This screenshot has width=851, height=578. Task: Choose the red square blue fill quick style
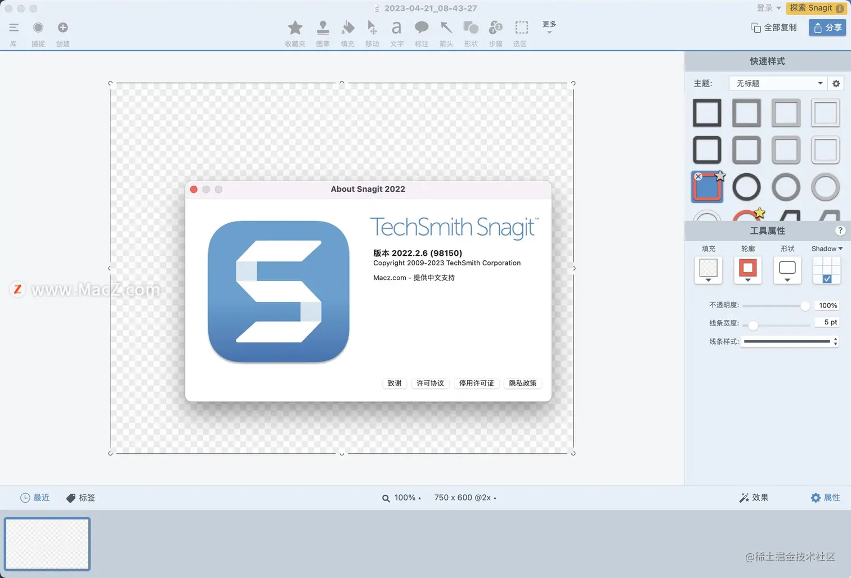(707, 187)
